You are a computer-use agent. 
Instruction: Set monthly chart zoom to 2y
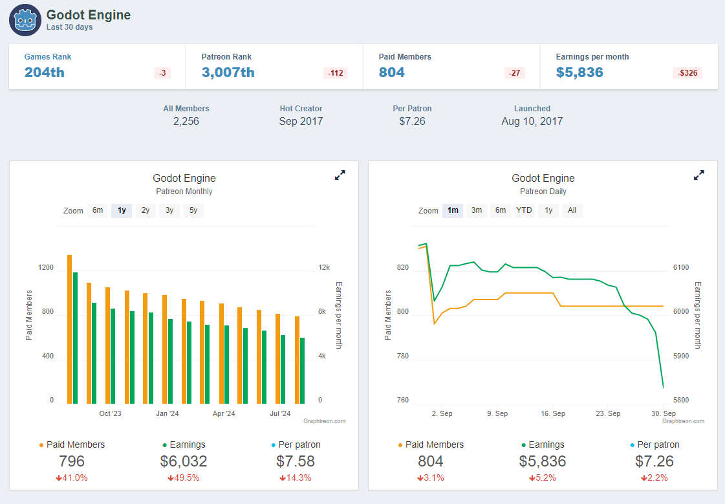point(146,210)
